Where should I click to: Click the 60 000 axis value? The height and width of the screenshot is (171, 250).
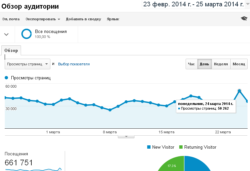coord(11,86)
